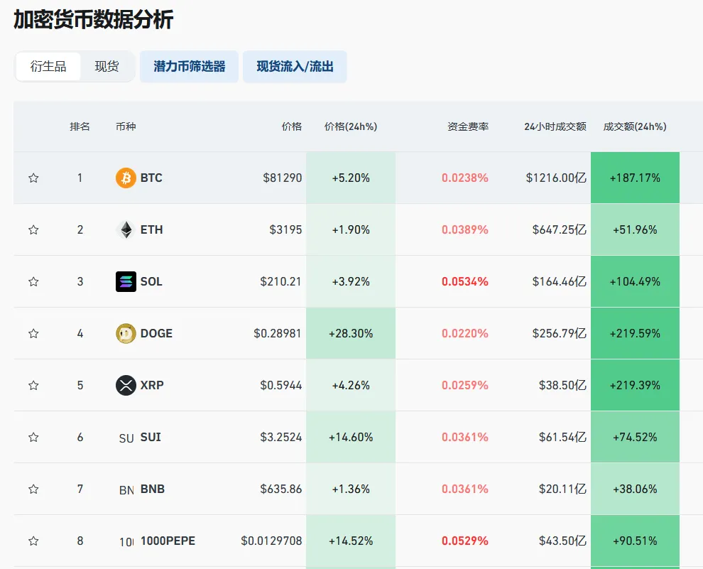Click the star icon beside SUI
The image size is (703, 569).
point(33,437)
